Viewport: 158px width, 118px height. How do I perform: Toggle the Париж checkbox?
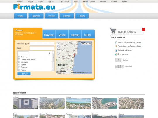[x=19, y=70]
